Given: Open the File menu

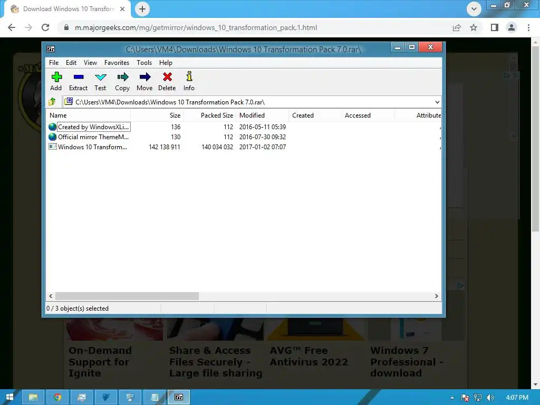Looking at the screenshot, I should tap(54, 63).
